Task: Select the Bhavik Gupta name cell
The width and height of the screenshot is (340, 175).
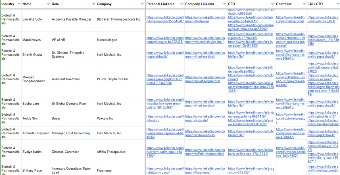Action: click(x=36, y=55)
